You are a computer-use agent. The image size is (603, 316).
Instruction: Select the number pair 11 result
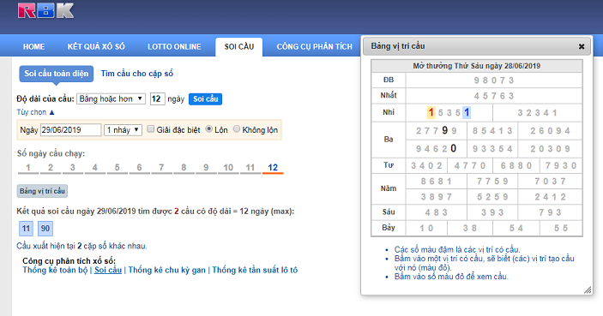pos(26,229)
